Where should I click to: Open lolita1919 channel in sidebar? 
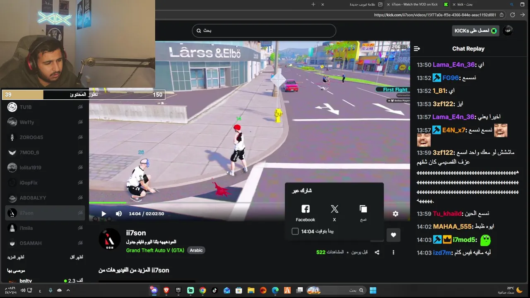(x=46, y=168)
